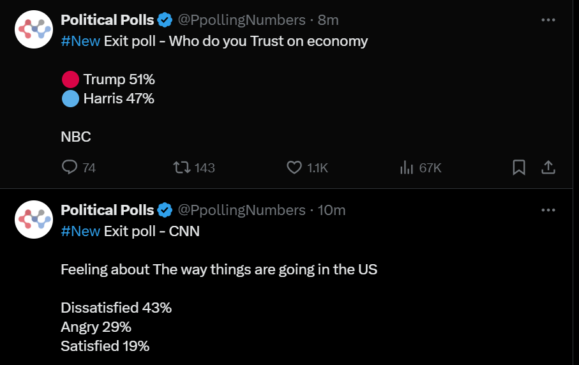Open #New hashtag in the NBC post
This screenshot has width=579, height=365.
click(80, 41)
